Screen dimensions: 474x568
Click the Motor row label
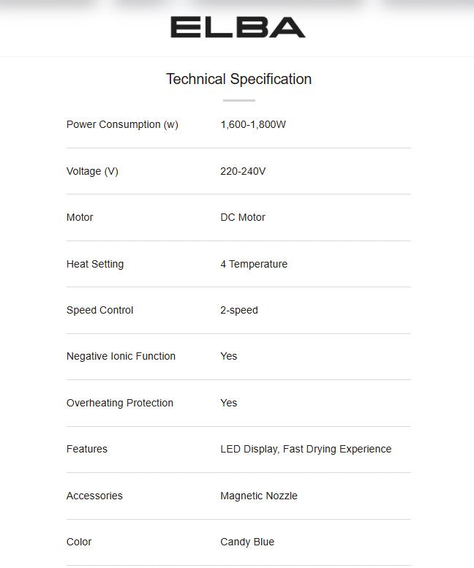80,217
